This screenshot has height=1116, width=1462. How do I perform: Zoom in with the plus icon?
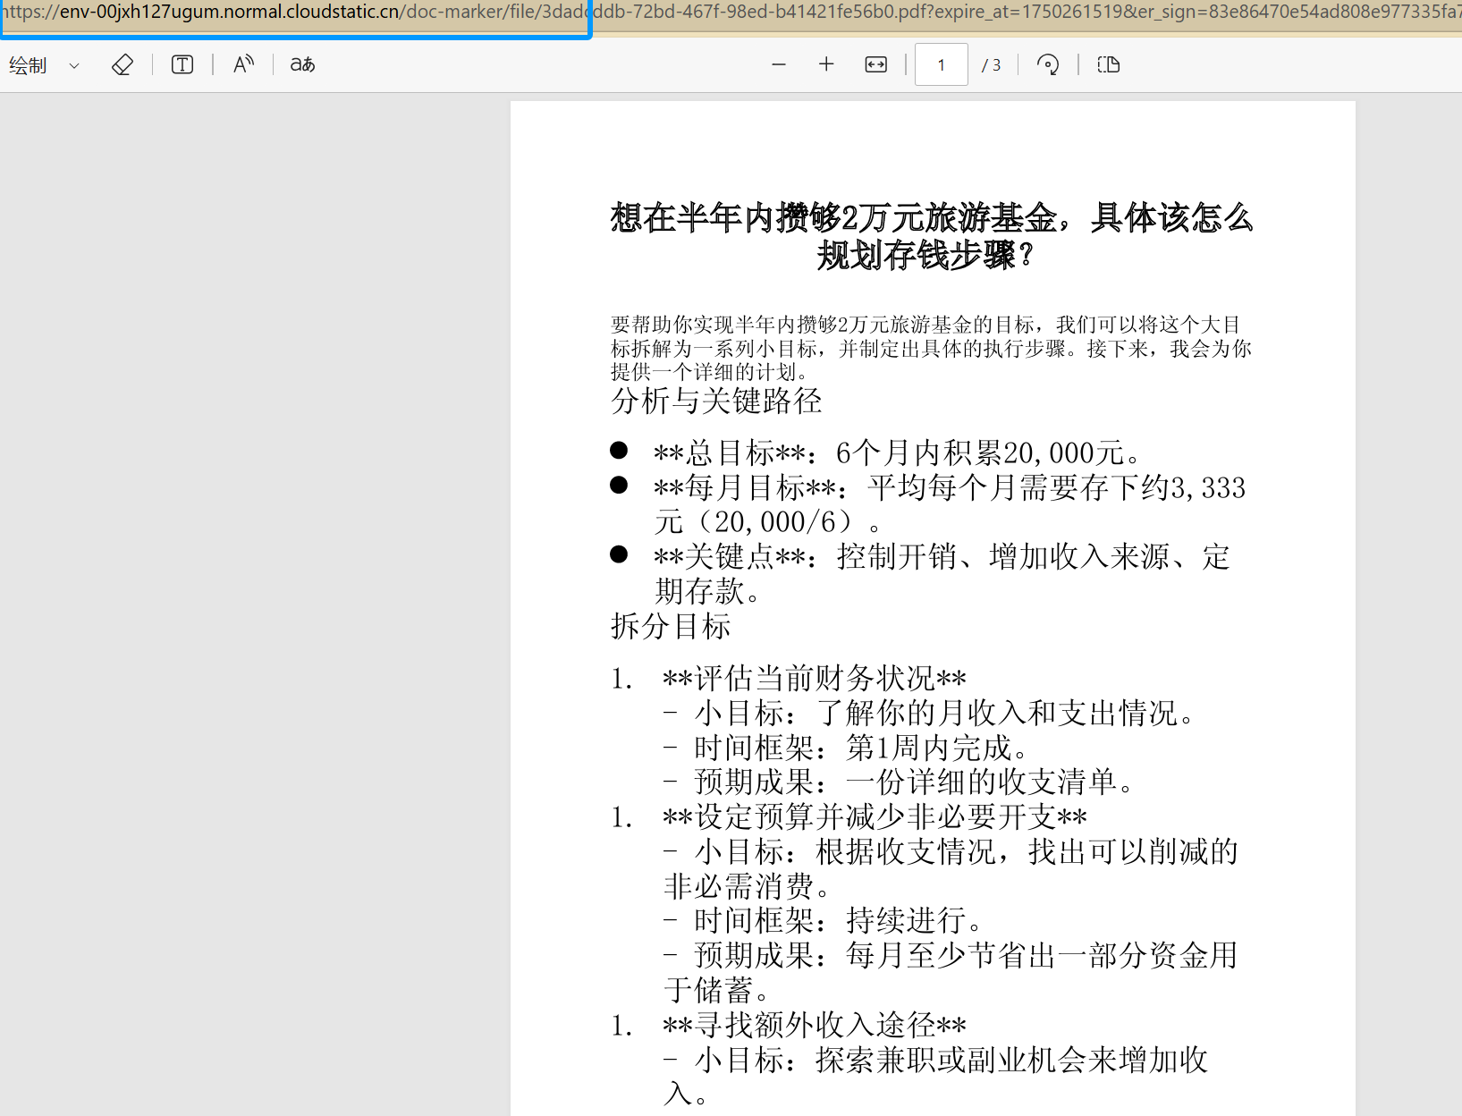(x=826, y=64)
